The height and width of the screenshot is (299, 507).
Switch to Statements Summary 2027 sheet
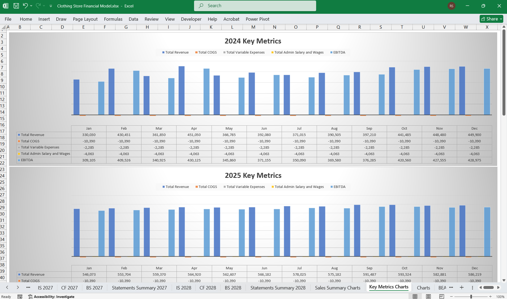point(139,288)
